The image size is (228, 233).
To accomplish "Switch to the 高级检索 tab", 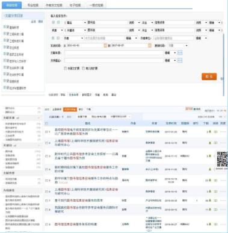I will click(11, 5).
